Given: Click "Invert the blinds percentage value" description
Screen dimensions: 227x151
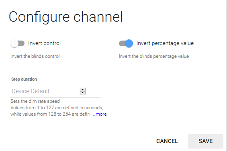Looking at the screenshot, I should point(154,56).
